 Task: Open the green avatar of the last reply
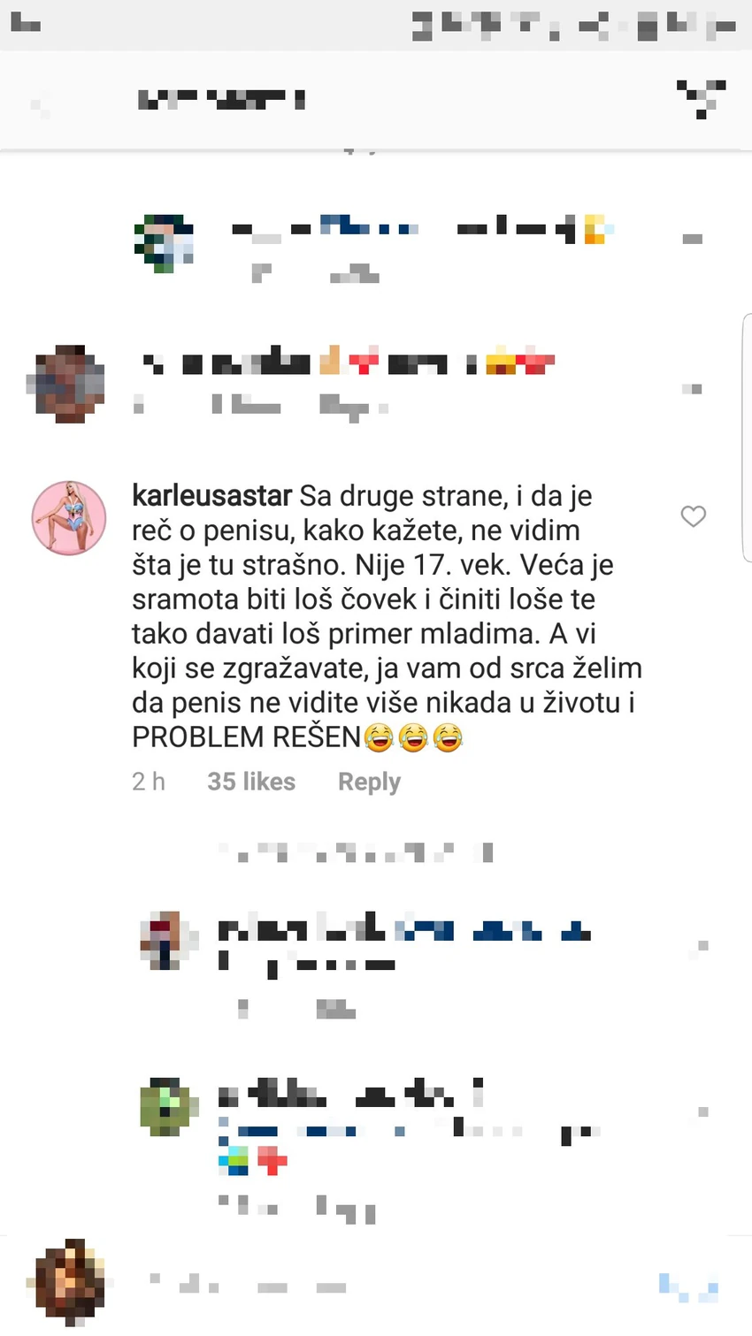165,1106
